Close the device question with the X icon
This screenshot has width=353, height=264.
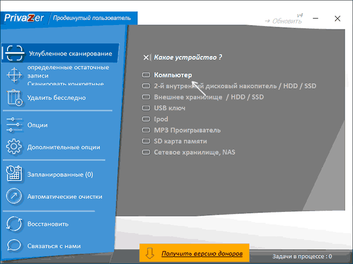pos(146,58)
